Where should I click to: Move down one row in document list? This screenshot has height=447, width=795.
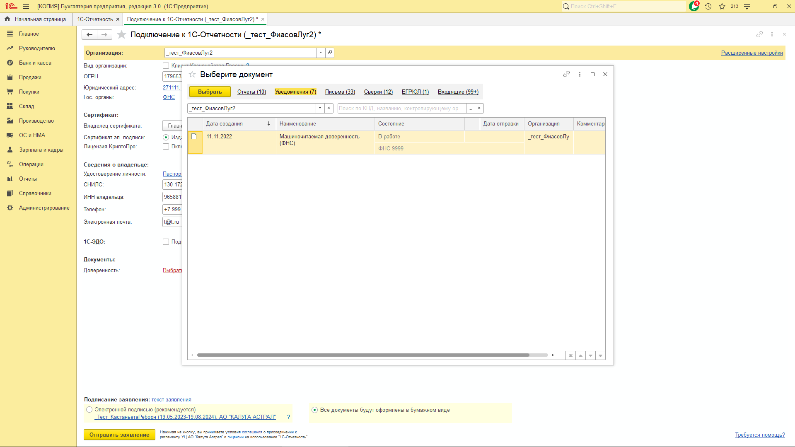(x=590, y=355)
